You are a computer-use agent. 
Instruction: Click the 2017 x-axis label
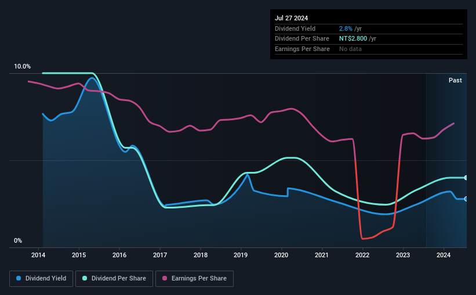160,255
